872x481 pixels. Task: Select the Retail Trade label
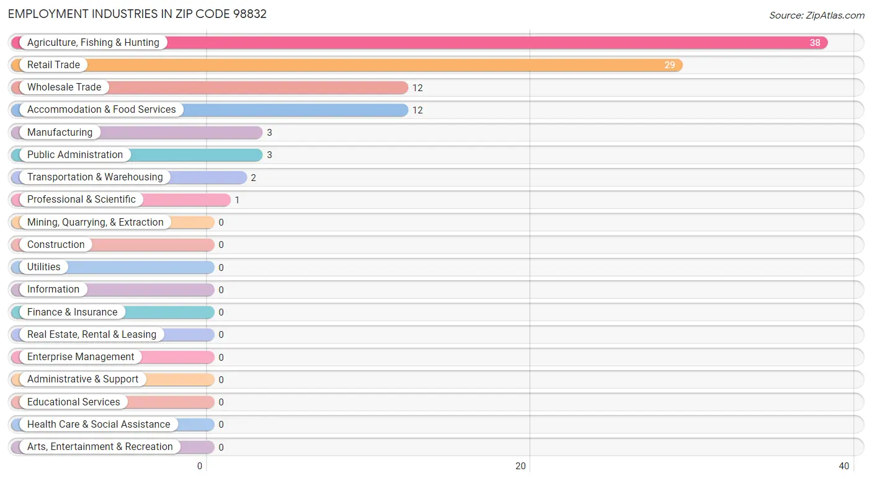(53, 64)
